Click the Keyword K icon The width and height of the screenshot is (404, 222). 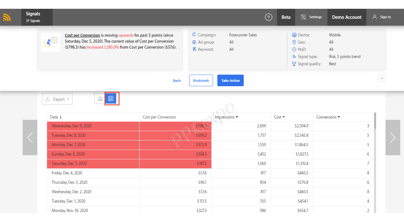click(194, 49)
